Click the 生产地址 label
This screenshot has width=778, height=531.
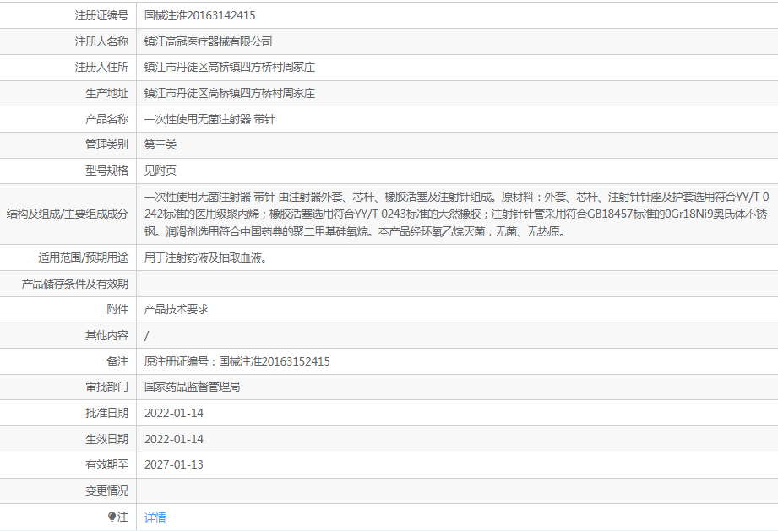pyautogui.click(x=106, y=93)
